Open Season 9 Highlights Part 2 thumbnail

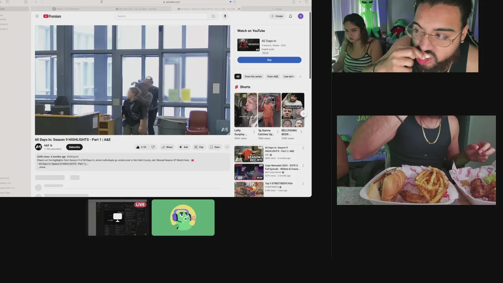(x=249, y=154)
